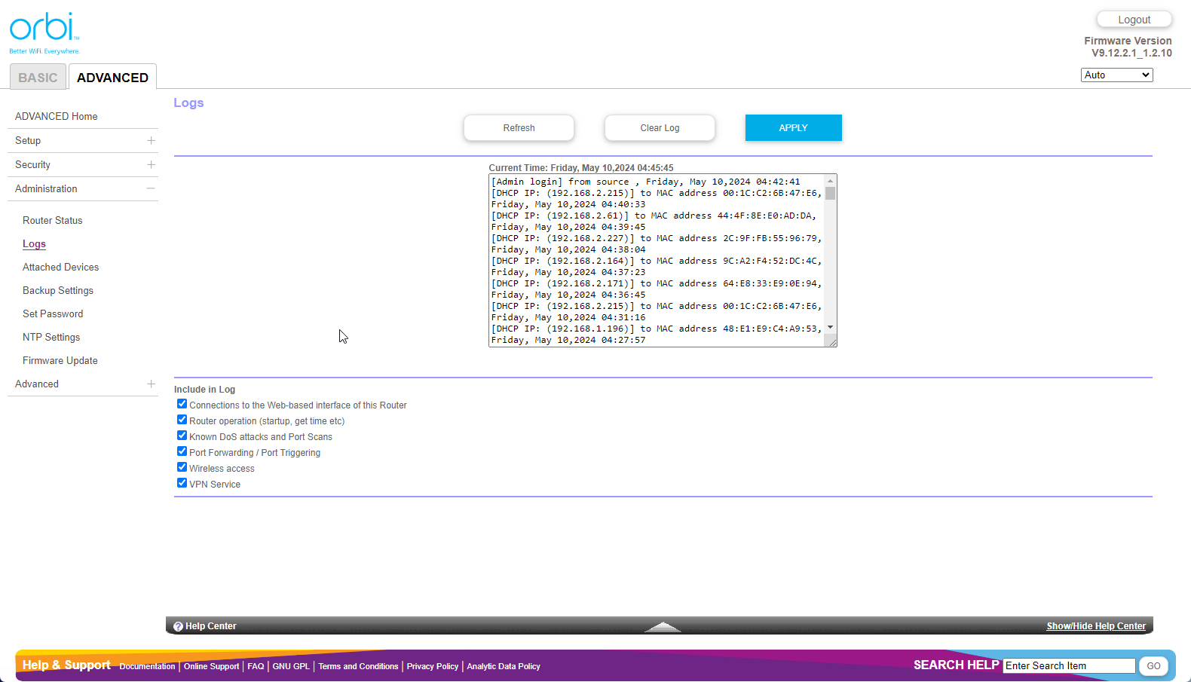Toggle the Wireless access checkbox
This screenshot has height=682, width=1191.
pos(182,467)
